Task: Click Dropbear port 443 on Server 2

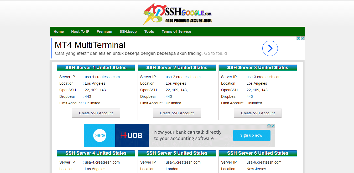Action: (x=169, y=96)
